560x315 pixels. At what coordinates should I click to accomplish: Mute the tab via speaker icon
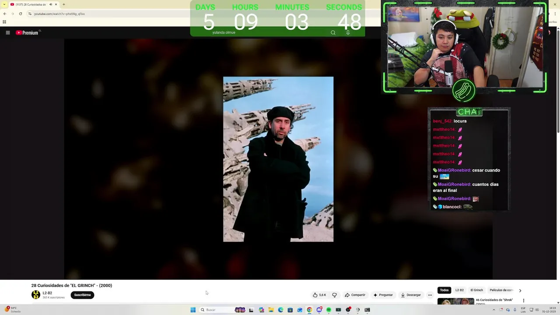50,4
